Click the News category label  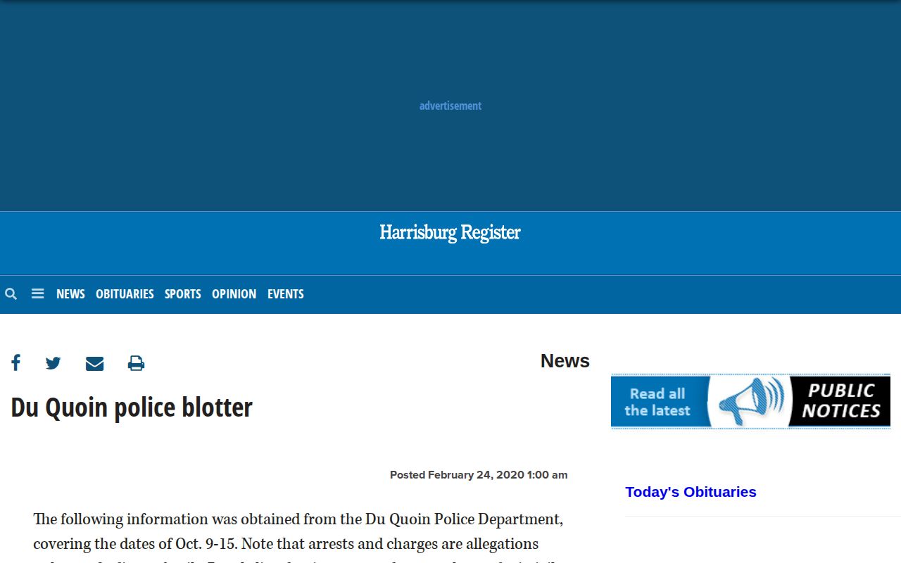point(565,361)
